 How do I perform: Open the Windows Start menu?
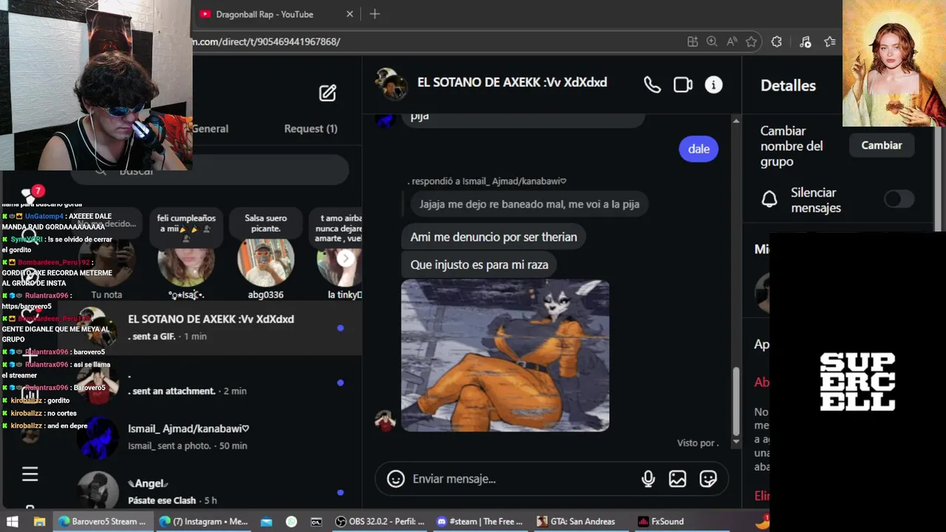(13, 522)
